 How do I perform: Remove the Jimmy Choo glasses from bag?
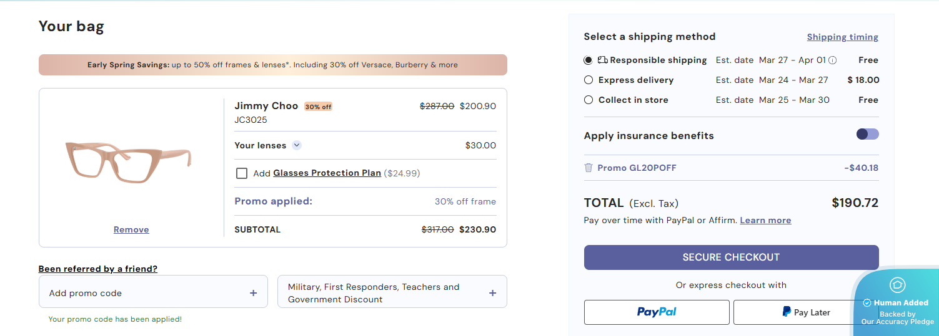click(x=131, y=229)
